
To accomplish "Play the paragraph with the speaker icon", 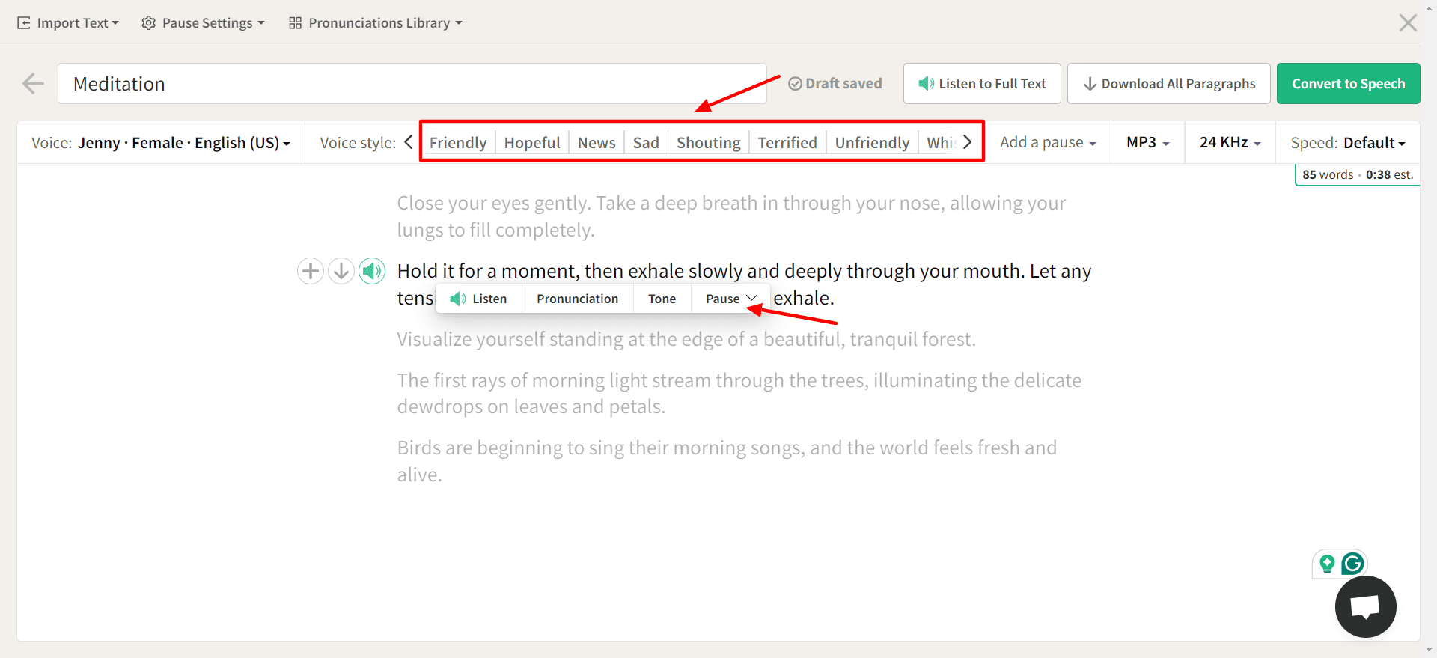I will (x=372, y=271).
